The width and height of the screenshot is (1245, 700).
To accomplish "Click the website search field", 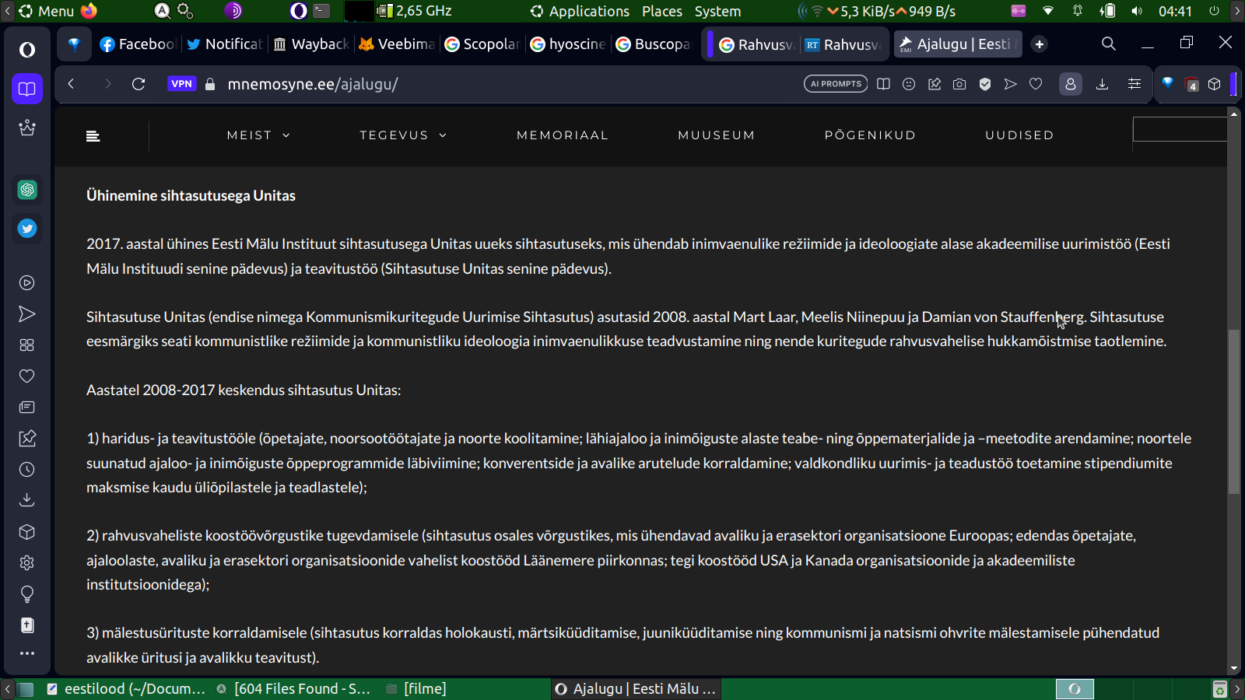I will click(x=1180, y=129).
